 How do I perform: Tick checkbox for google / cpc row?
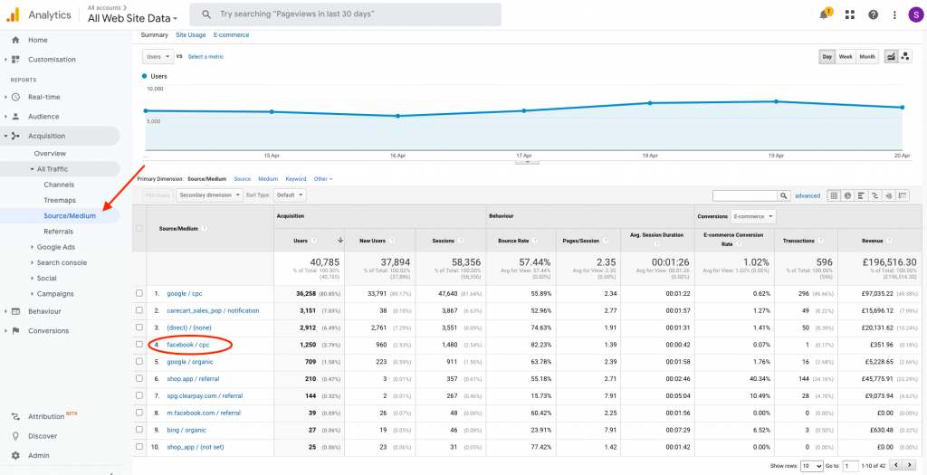[139, 293]
